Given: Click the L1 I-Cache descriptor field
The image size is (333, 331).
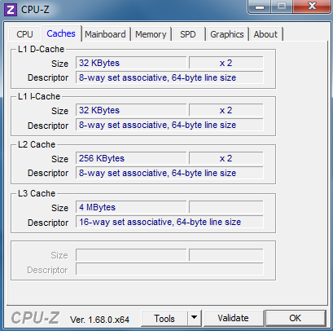Looking at the screenshot, I should click(x=169, y=125).
